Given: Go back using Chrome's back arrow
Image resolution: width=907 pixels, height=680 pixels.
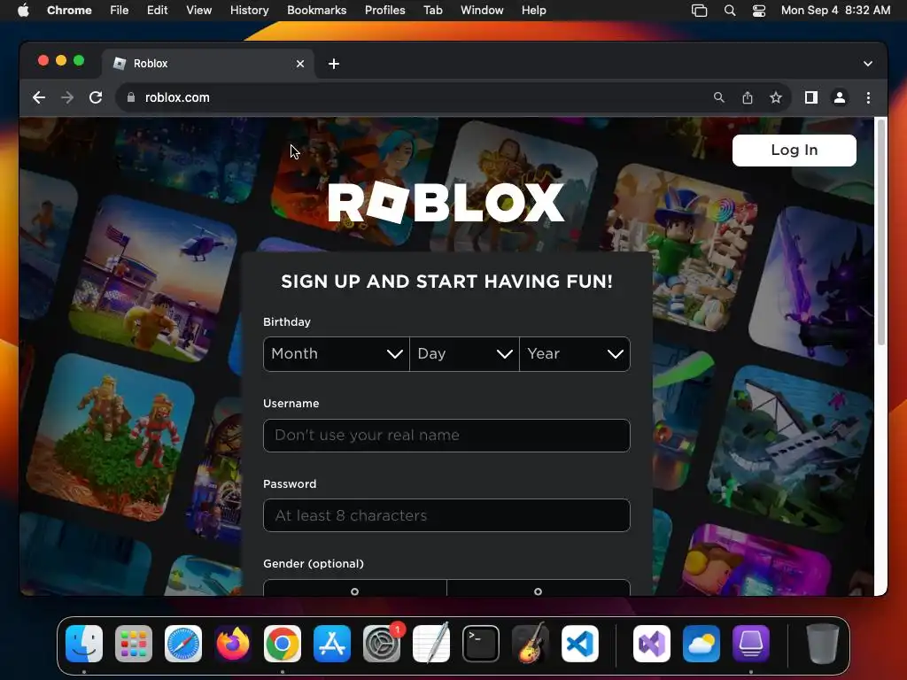Looking at the screenshot, I should click(39, 97).
